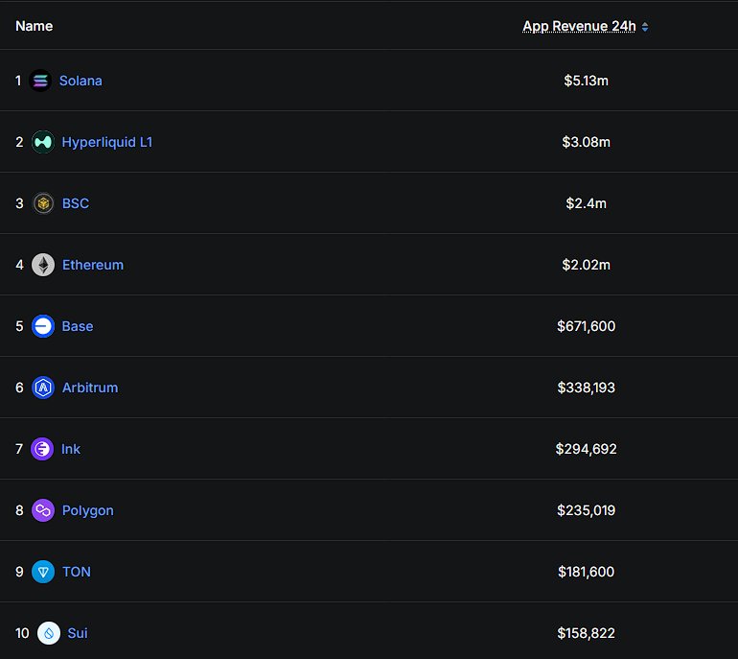Open the Hyperliquid L1 link

(x=107, y=142)
